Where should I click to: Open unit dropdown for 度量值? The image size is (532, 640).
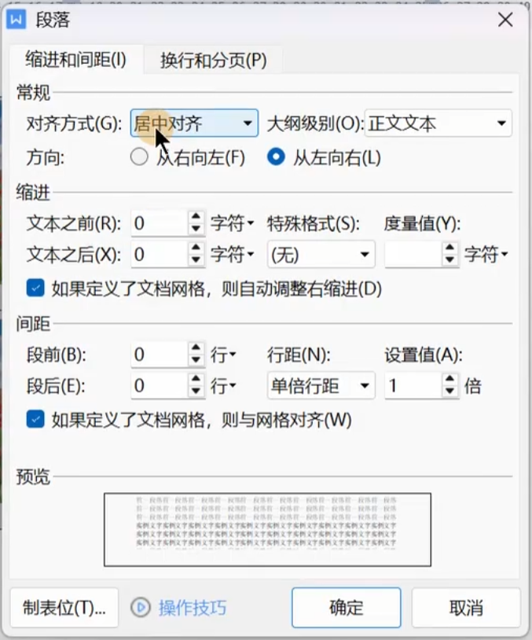(x=486, y=254)
